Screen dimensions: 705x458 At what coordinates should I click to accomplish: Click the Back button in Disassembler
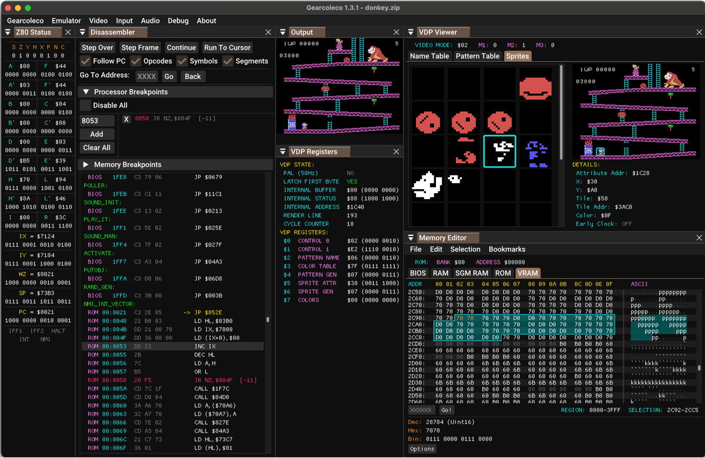[193, 76]
